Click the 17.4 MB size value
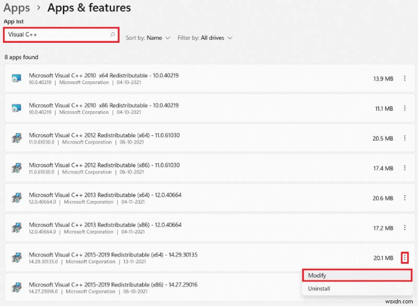The image size is (418, 306). [383, 168]
